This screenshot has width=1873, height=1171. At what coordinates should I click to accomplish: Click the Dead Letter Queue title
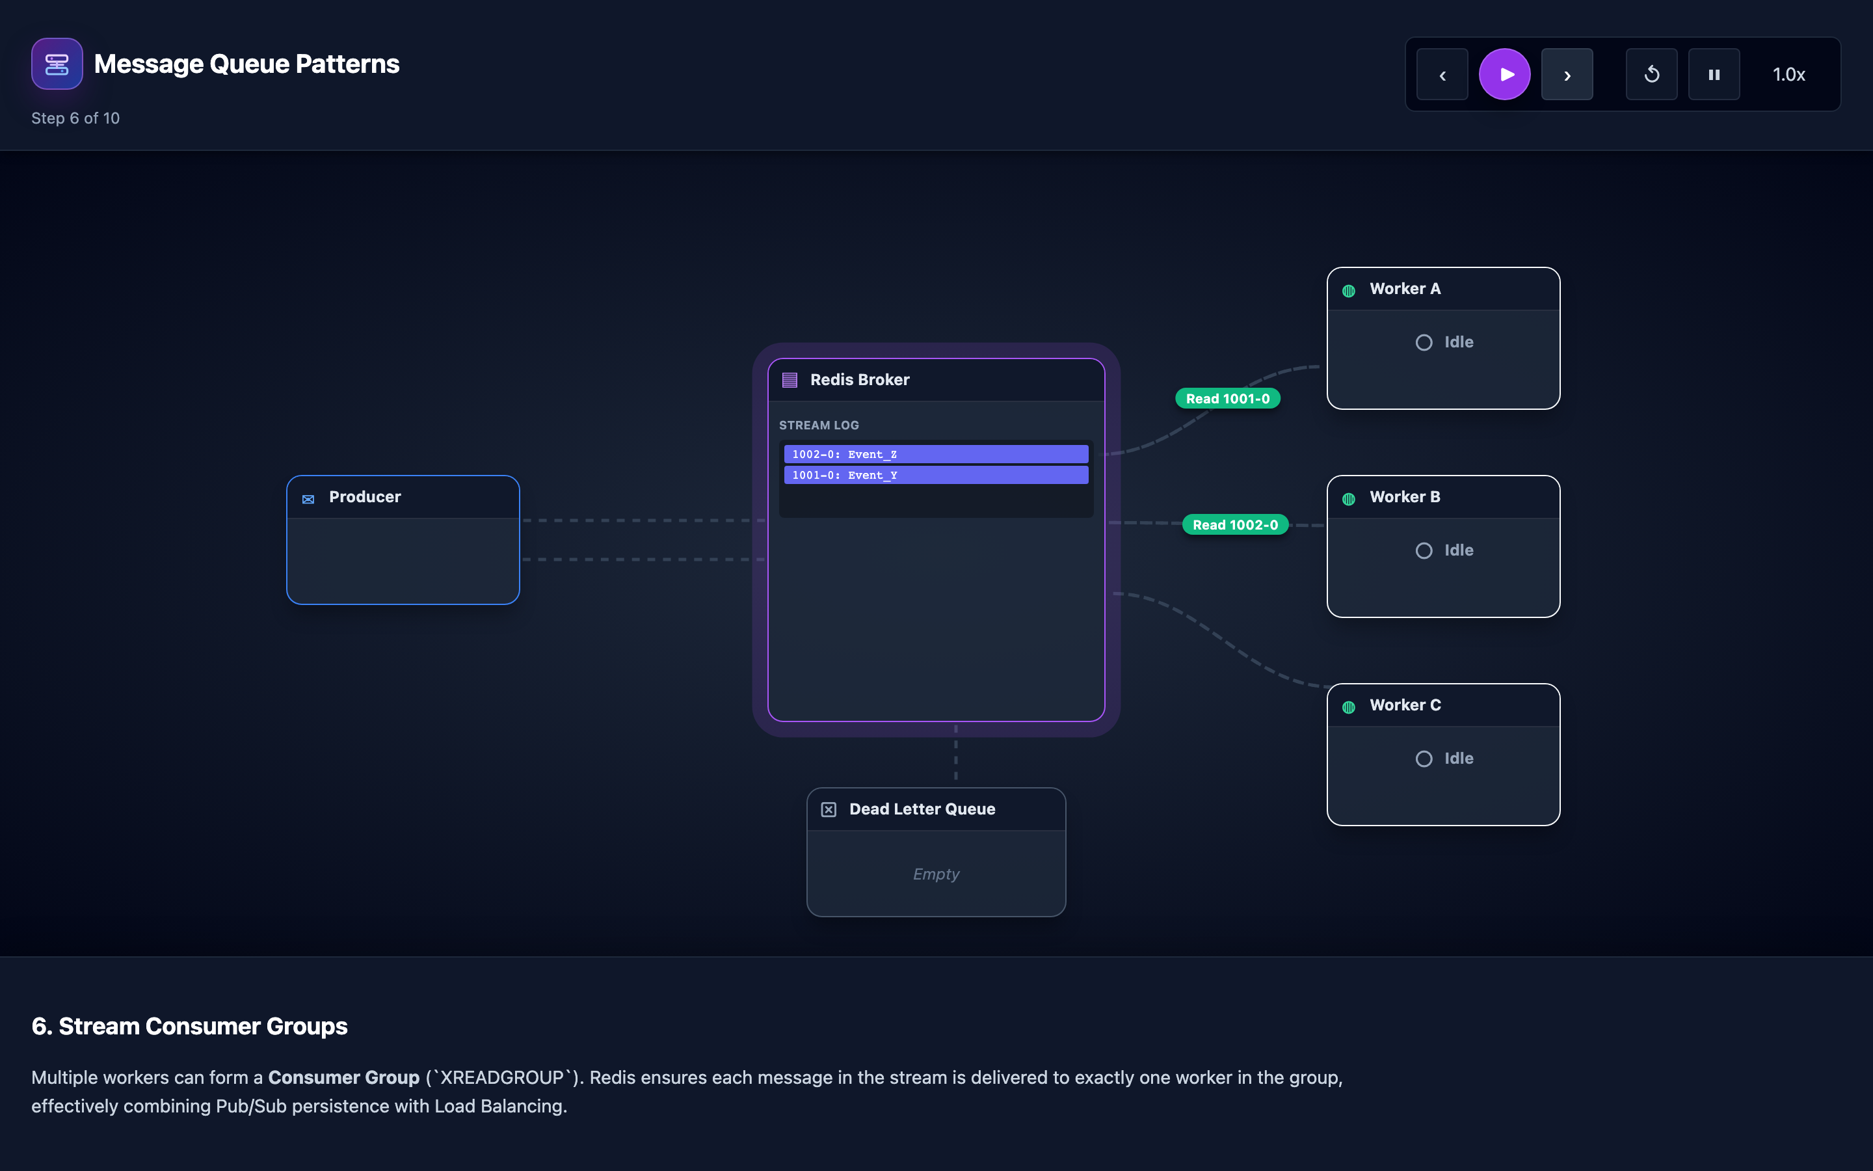tap(922, 809)
